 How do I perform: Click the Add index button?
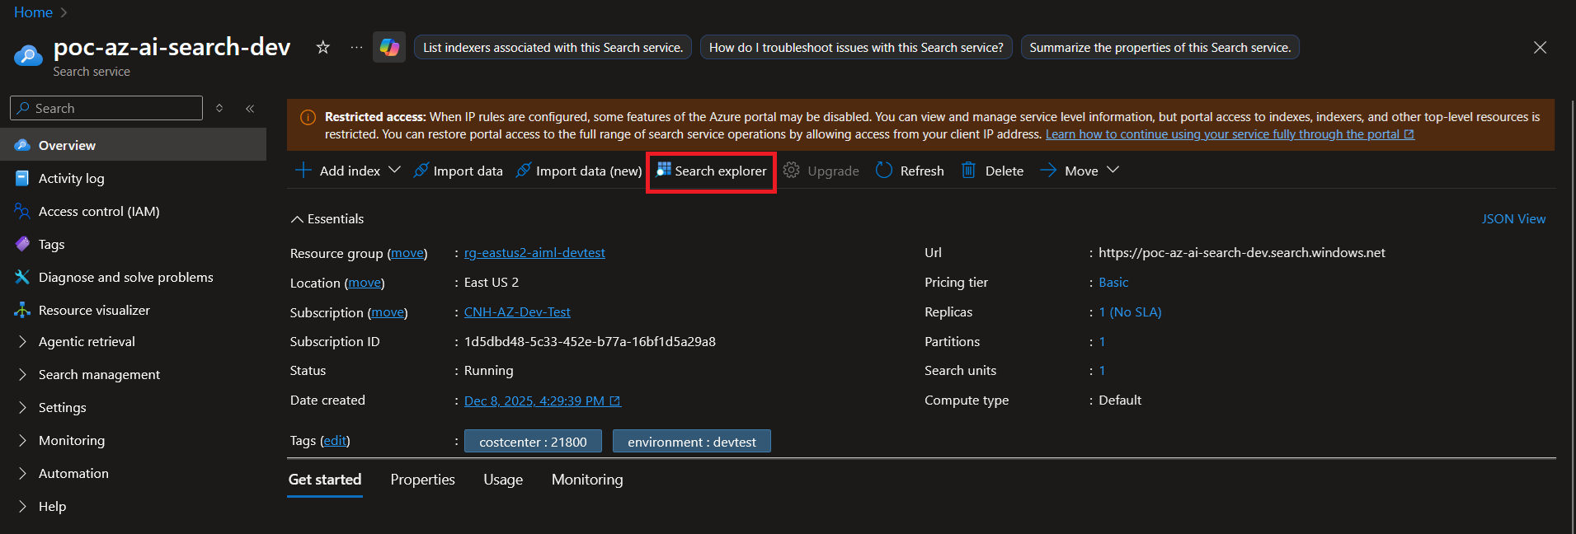coord(337,171)
